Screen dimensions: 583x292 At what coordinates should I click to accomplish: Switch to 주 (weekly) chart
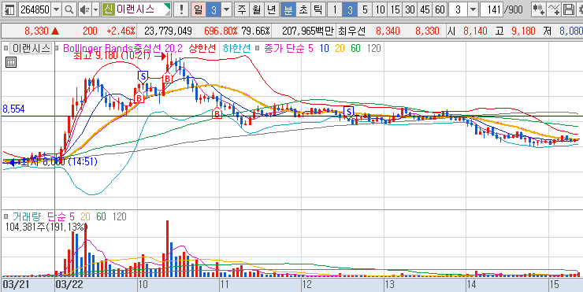point(243,9)
